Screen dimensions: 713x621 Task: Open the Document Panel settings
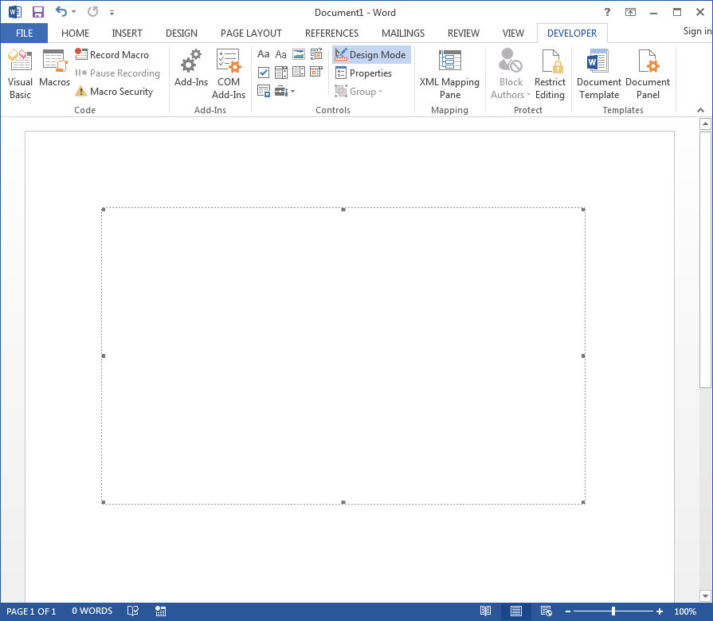(648, 74)
